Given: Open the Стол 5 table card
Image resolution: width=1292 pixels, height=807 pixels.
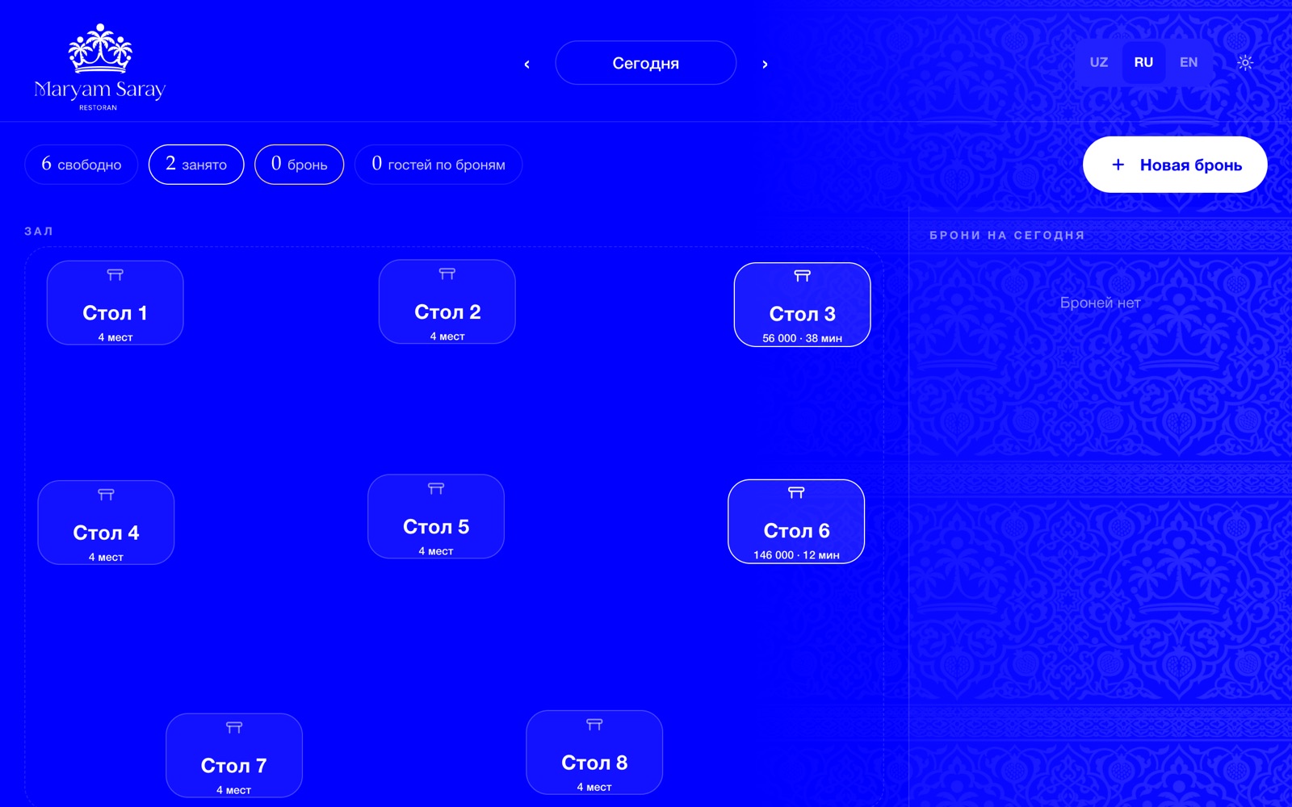Looking at the screenshot, I should pyautogui.click(x=436, y=516).
